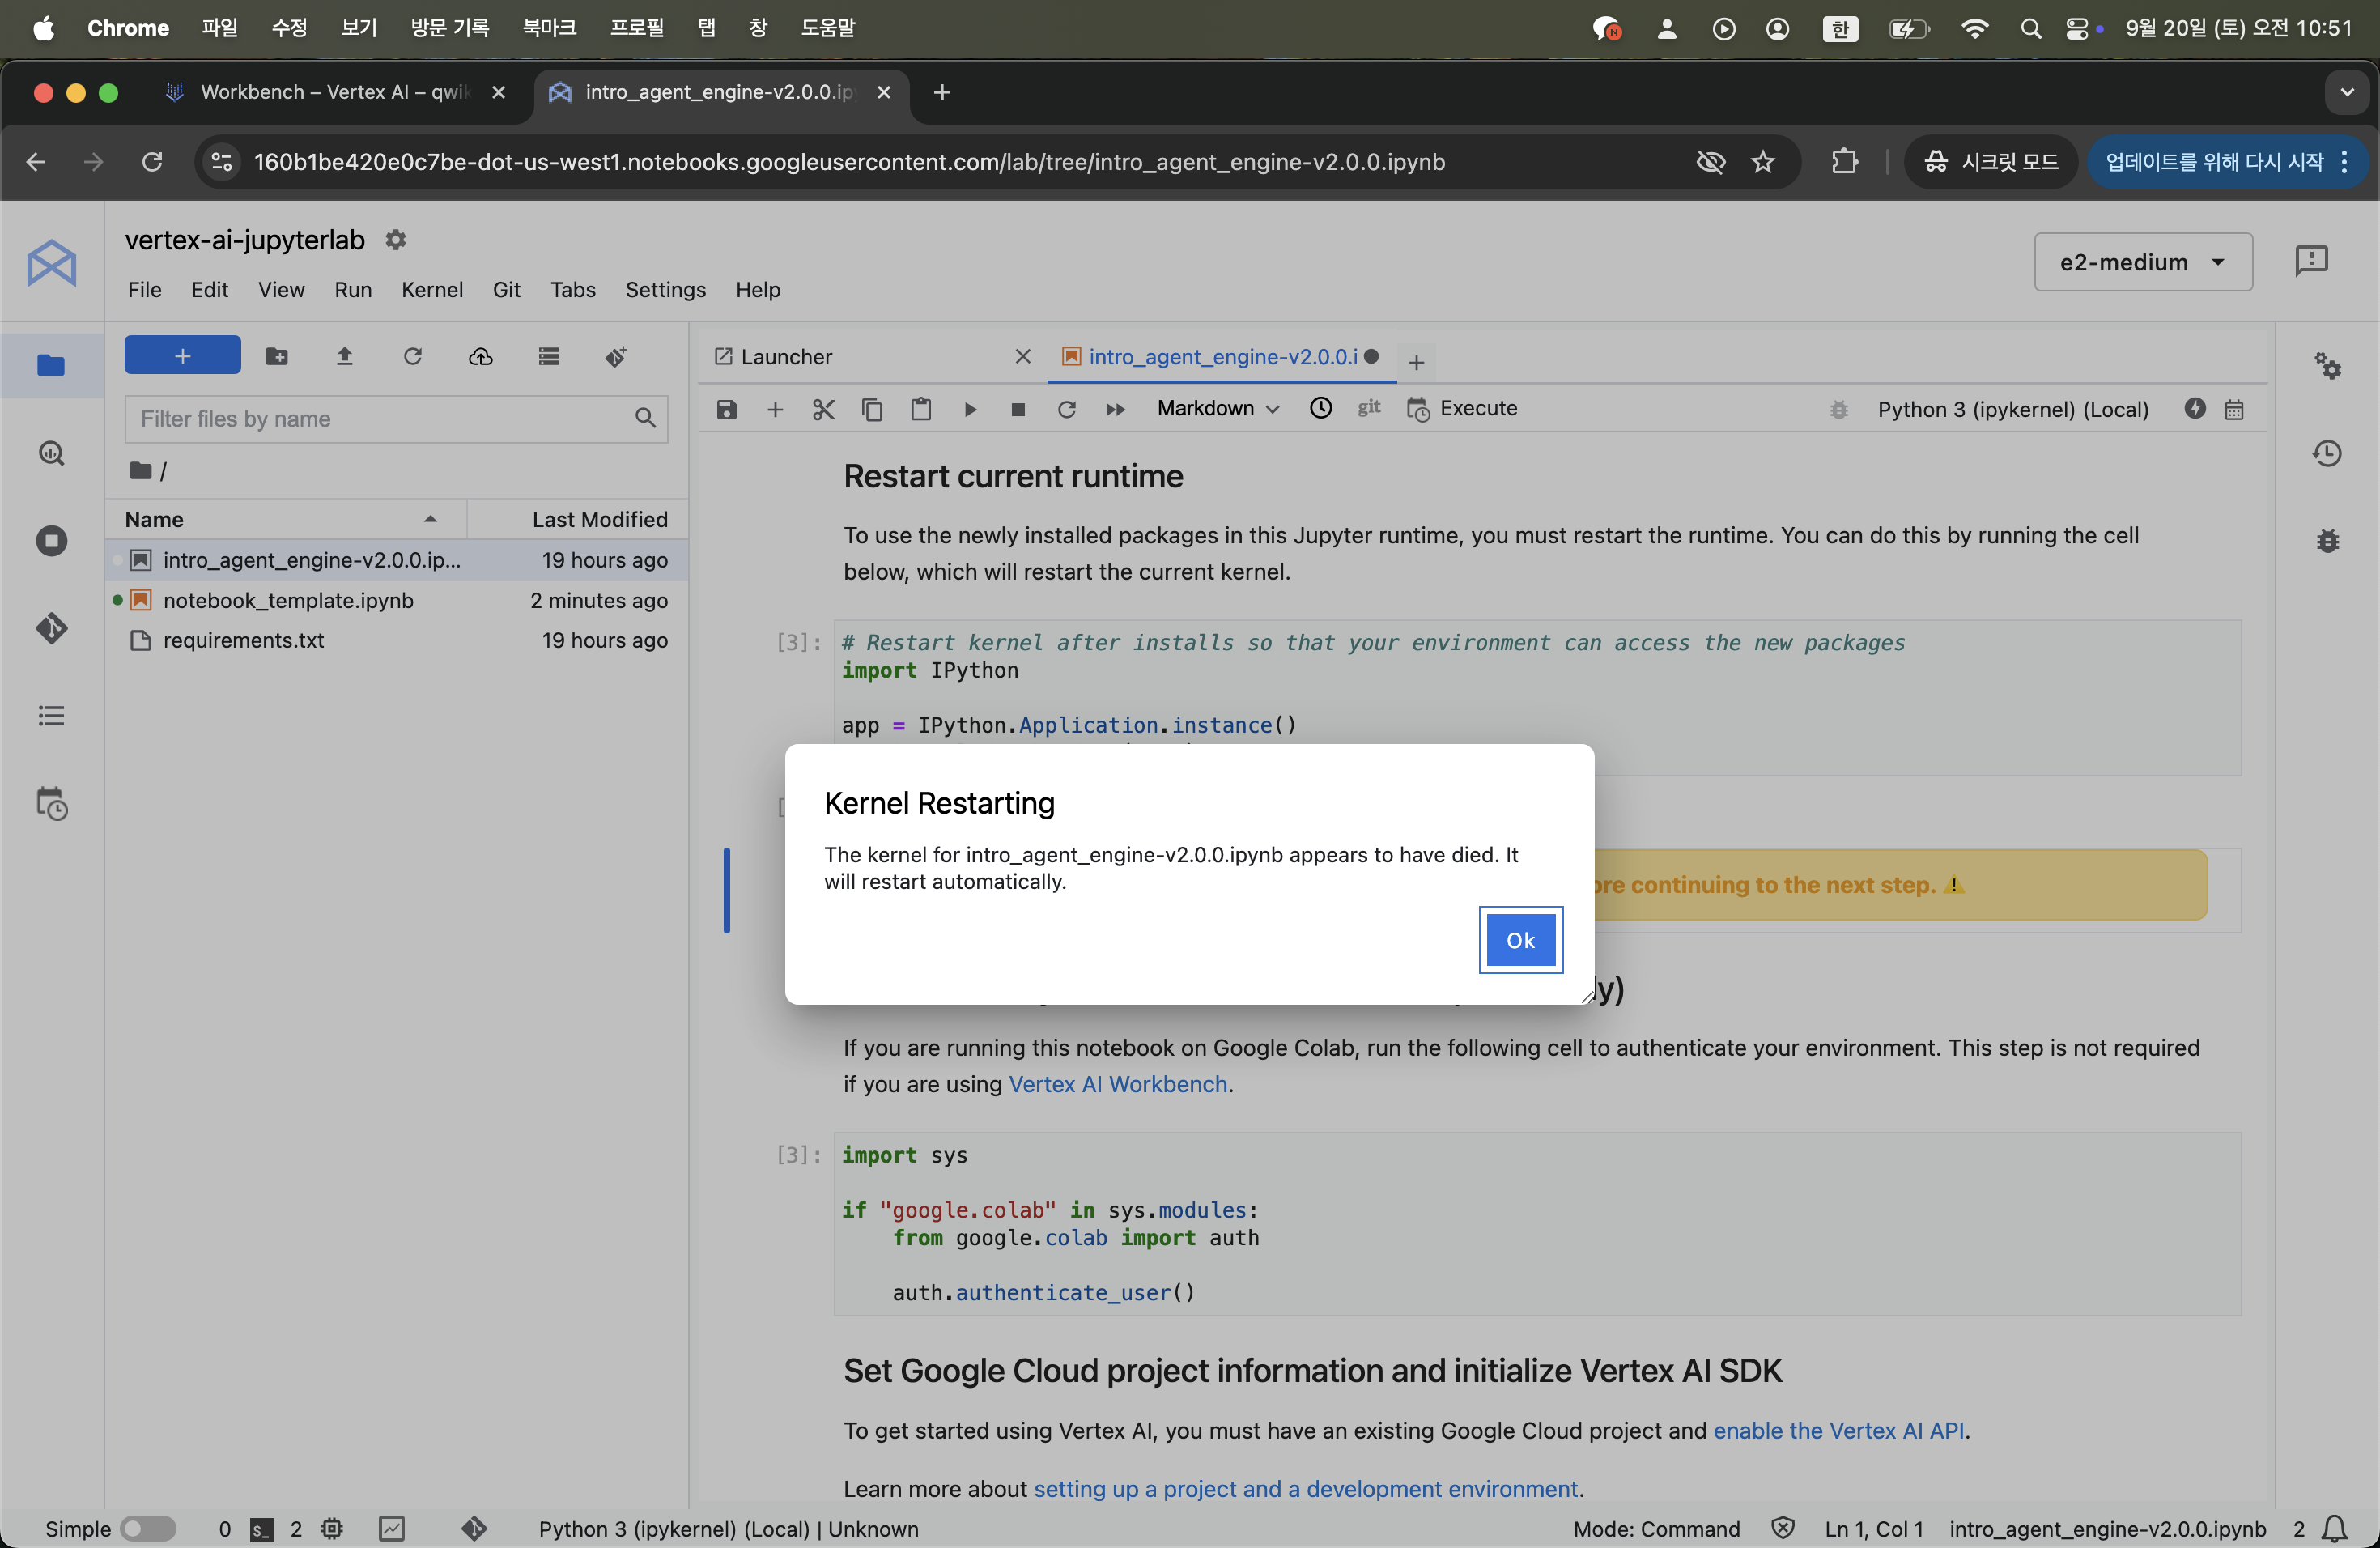2380x1548 pixels.
Task: Open the debugger bug icon in right sidebar
Action: pos(2327,541)
